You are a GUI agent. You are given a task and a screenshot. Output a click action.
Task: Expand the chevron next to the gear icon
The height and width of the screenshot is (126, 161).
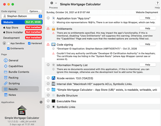(56, 3)
